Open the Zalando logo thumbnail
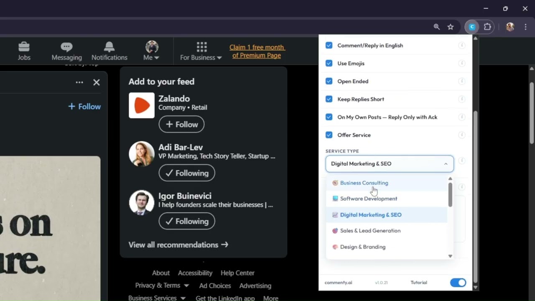The width and height of the screenshot is (535, 301). 142,105
